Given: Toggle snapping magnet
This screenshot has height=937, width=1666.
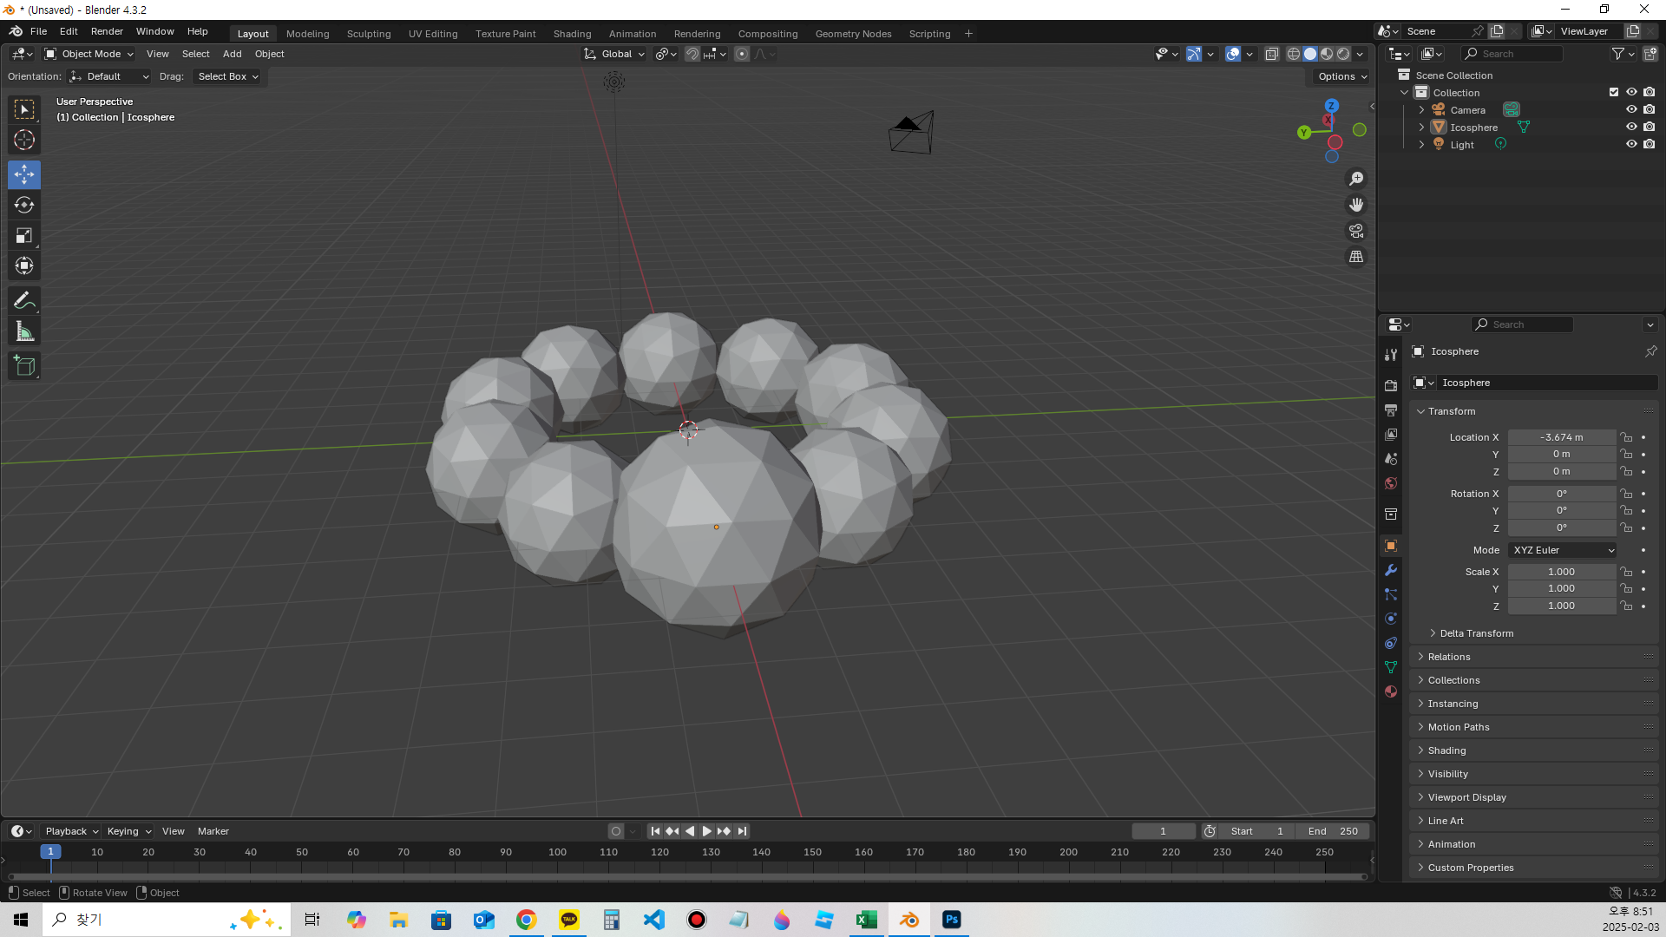Looking at the screenshot, I should coord(692,54).
